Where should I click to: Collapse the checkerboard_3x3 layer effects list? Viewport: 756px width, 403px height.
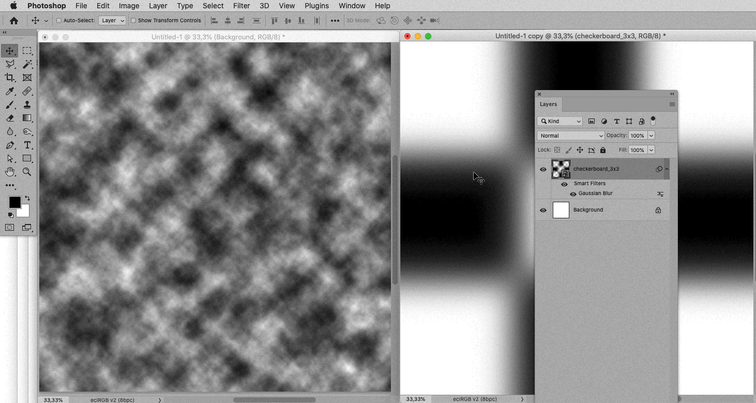[x=667, y=169]
